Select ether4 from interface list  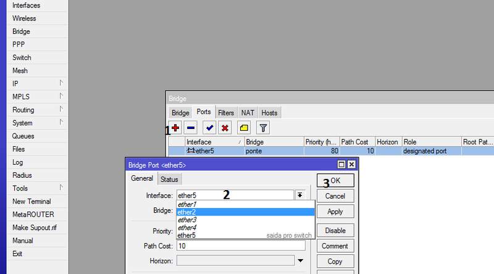245,227
